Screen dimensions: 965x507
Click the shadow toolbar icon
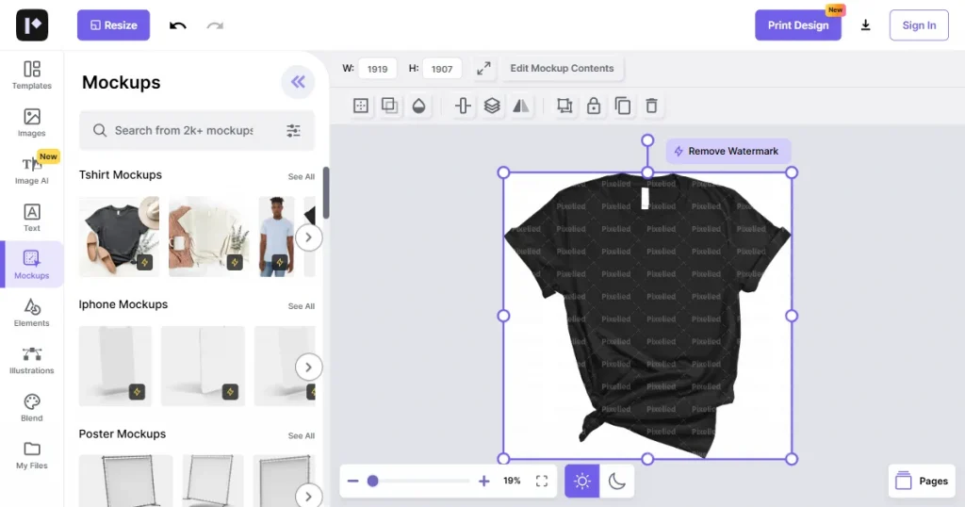click(389, 106)
